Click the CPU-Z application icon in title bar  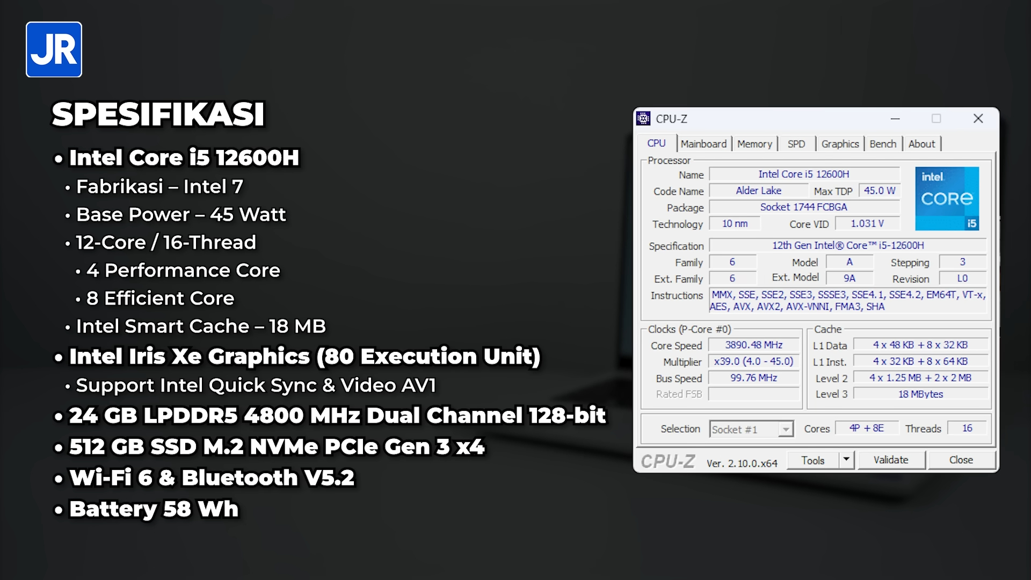644,119
